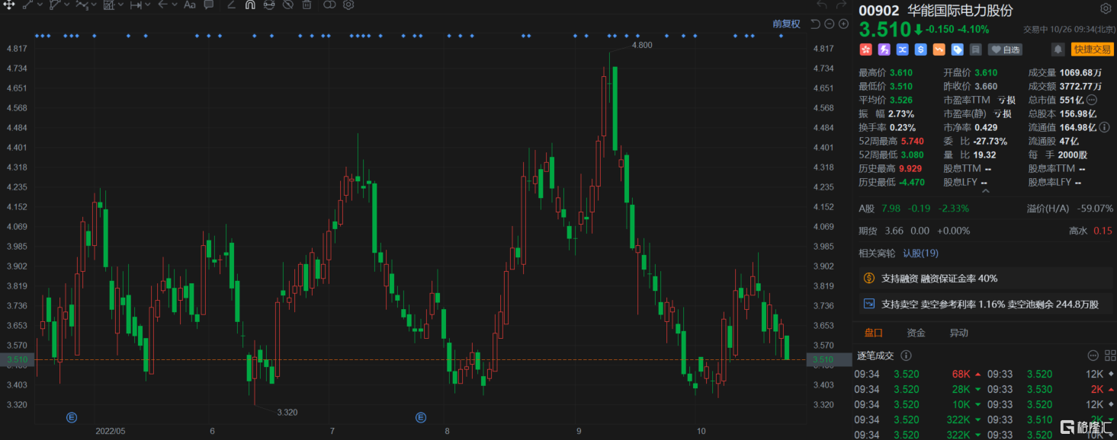Click the orange short-selling chart badge
This screenshot has width=1117, height=440.
click(x=939, y=49)
